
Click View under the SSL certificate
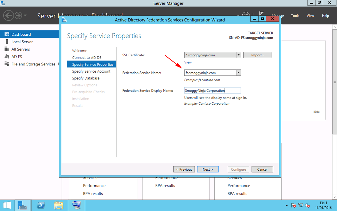188,62
